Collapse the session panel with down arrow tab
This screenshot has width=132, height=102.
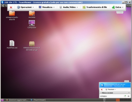point(127,81)
